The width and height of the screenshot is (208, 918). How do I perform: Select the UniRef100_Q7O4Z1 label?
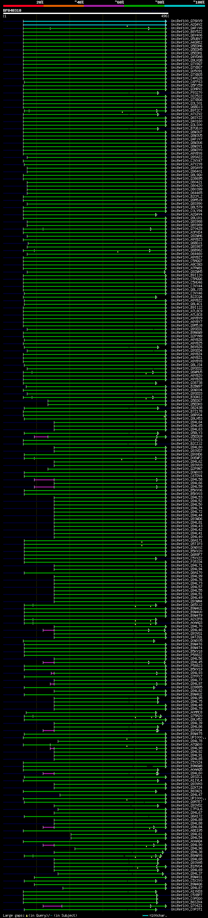[x=187, y=906]
